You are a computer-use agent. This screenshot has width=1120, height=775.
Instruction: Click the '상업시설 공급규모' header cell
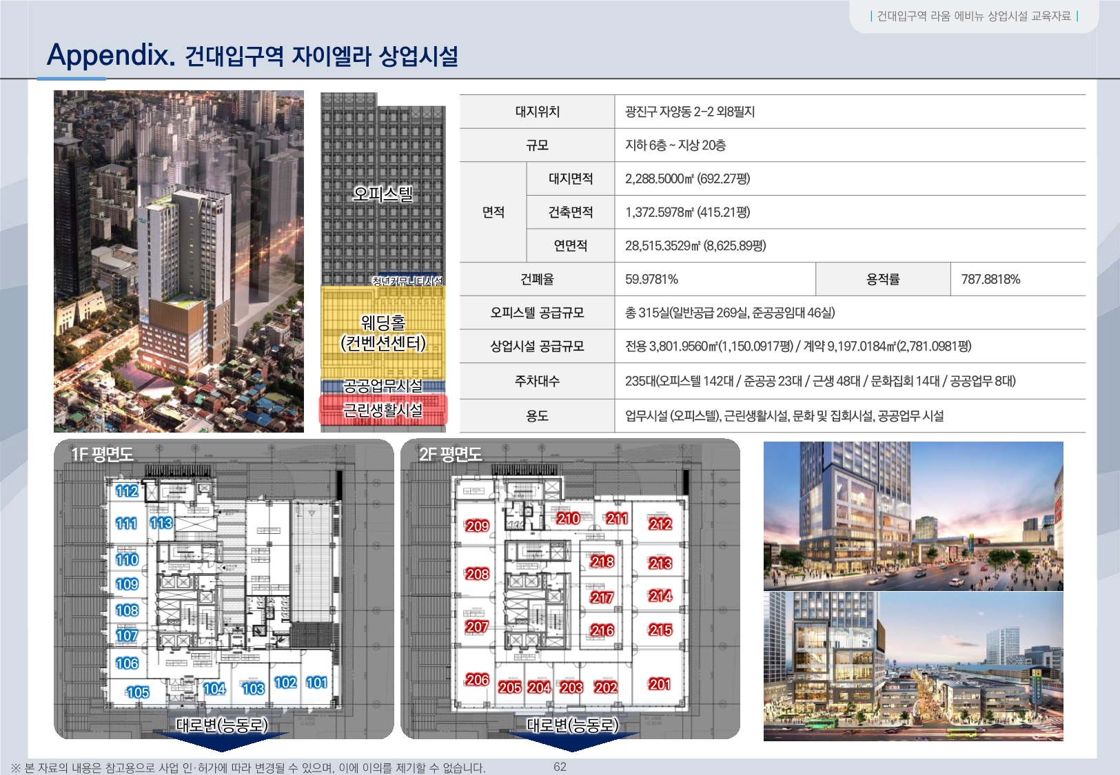(x=538, y=346)
